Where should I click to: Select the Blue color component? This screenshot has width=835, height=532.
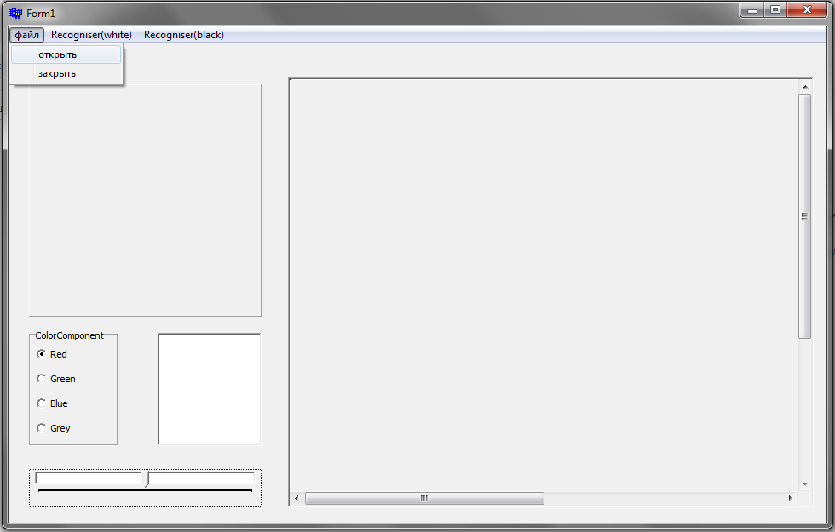(52, 403)
